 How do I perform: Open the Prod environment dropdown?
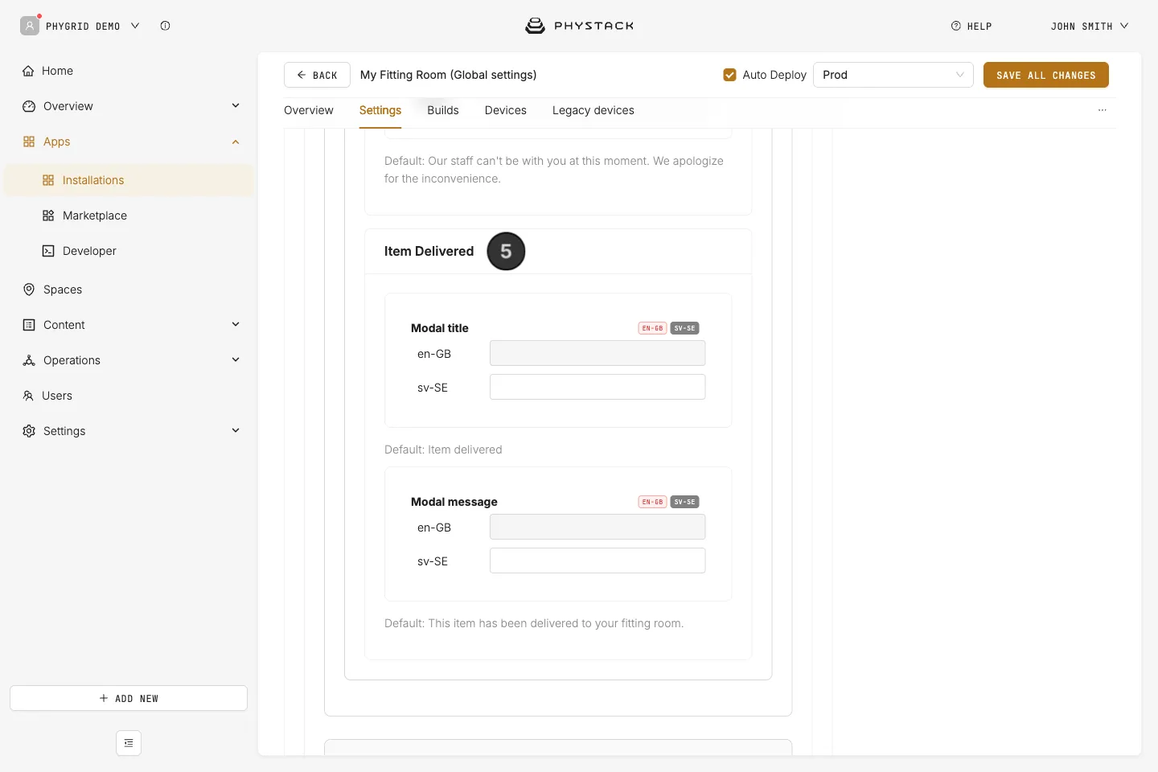tap(893, 75)
